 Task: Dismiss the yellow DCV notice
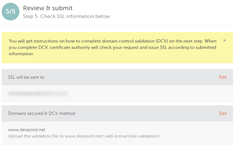224,41
